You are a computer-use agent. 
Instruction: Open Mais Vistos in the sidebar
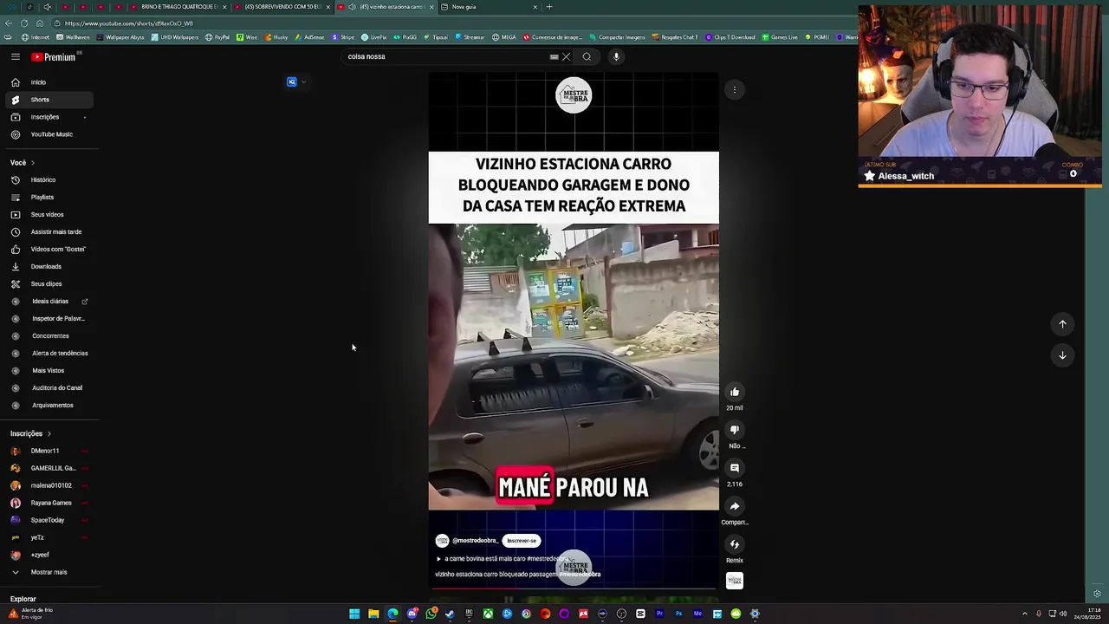49,371
